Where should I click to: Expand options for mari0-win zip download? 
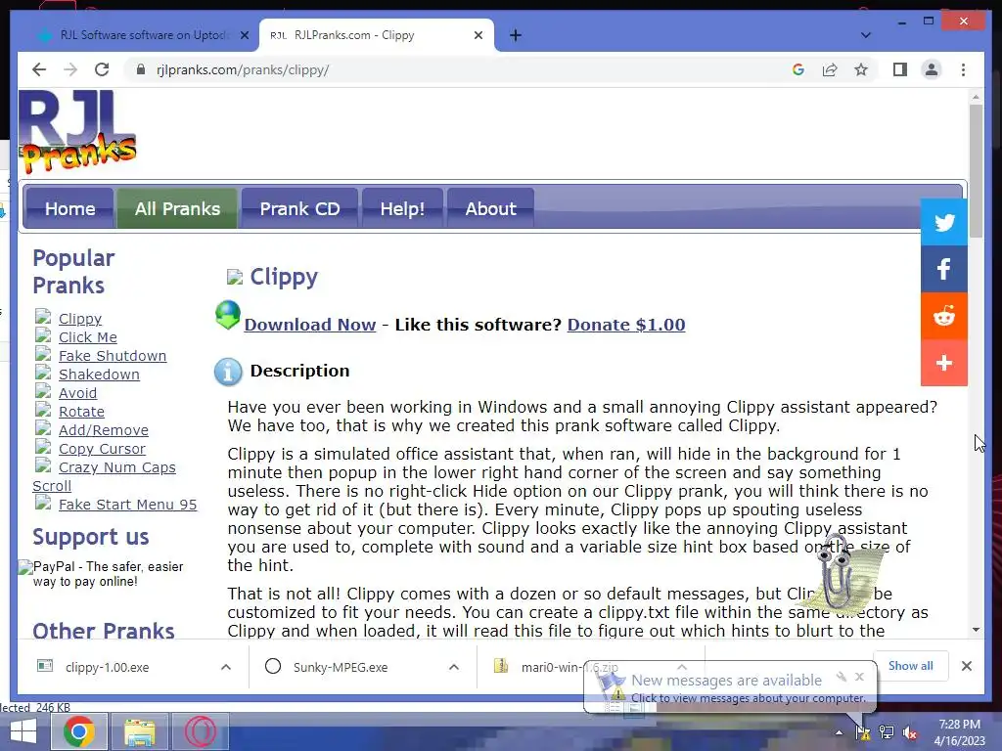[682, 667]
